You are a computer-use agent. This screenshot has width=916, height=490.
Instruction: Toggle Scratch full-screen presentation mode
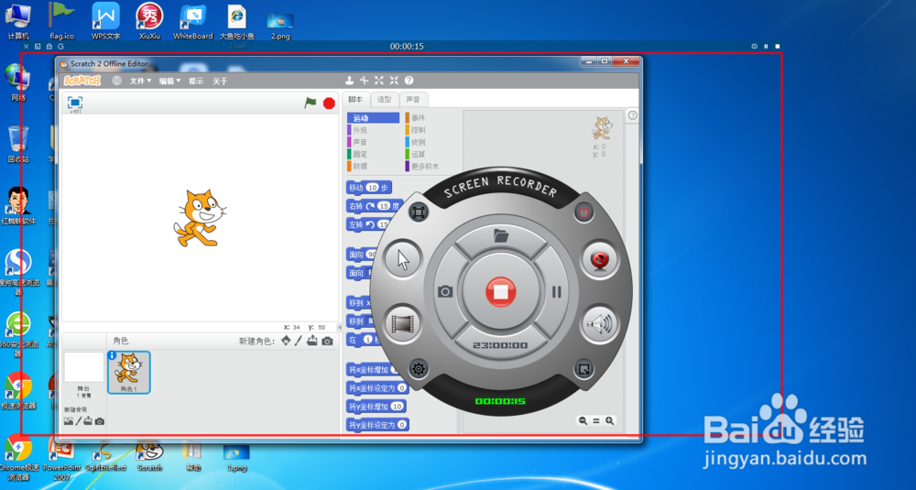pyautogui.click(x=75, y=103)
